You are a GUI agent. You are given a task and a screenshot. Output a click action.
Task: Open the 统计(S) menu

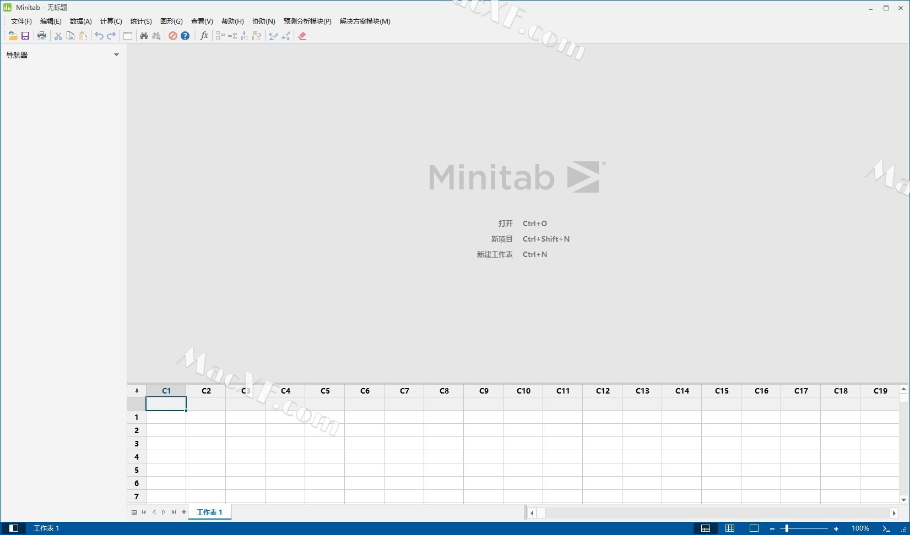click(x=141, y=21)
